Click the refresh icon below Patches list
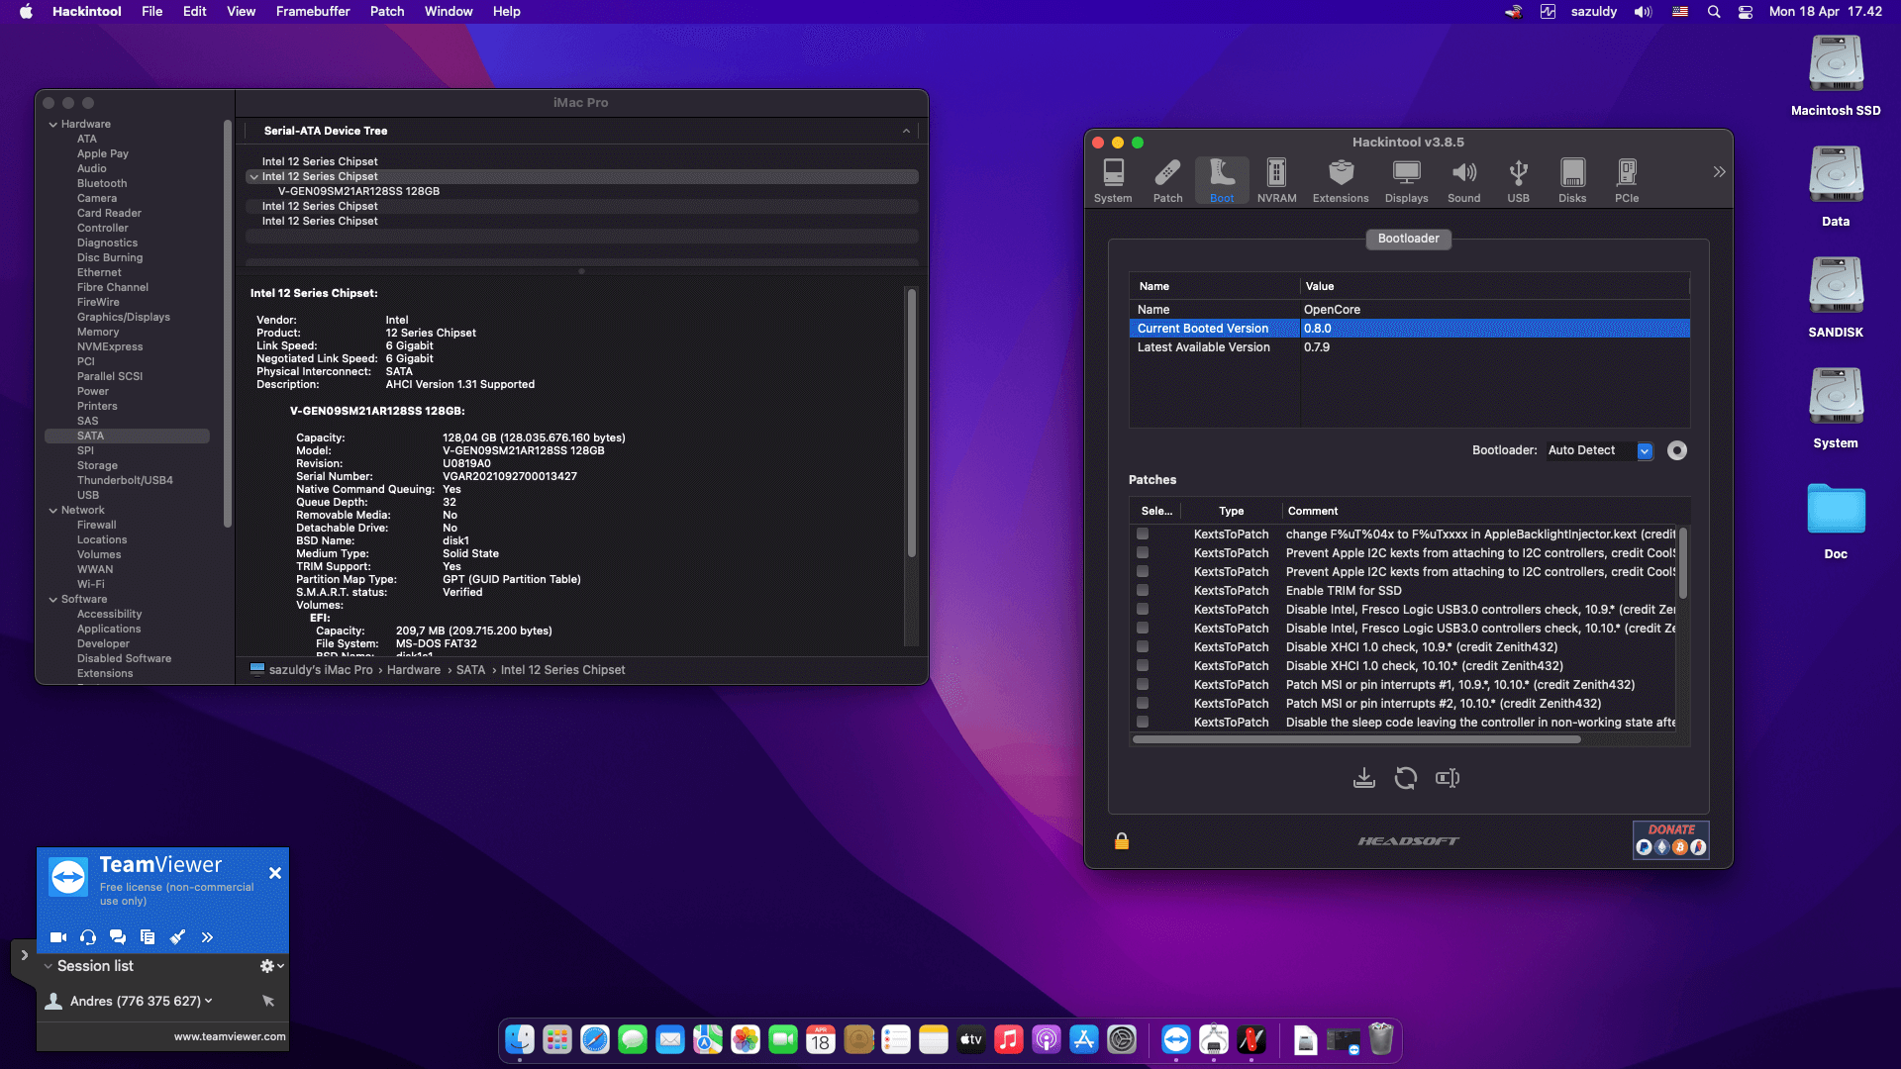This screenshot has height=1069, width=1901. click(x=1405, y=778)
